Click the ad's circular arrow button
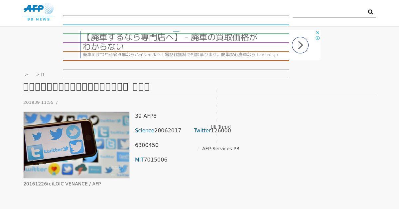This screenshot has width=399, height=209. pyautogui.click(x=300, y=45)
